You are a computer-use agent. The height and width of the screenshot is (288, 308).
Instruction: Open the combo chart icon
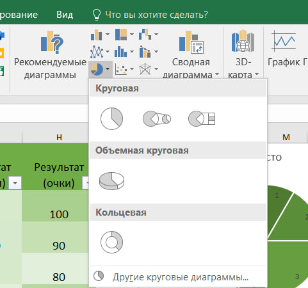pyautogui.click(x=145, y=52)
